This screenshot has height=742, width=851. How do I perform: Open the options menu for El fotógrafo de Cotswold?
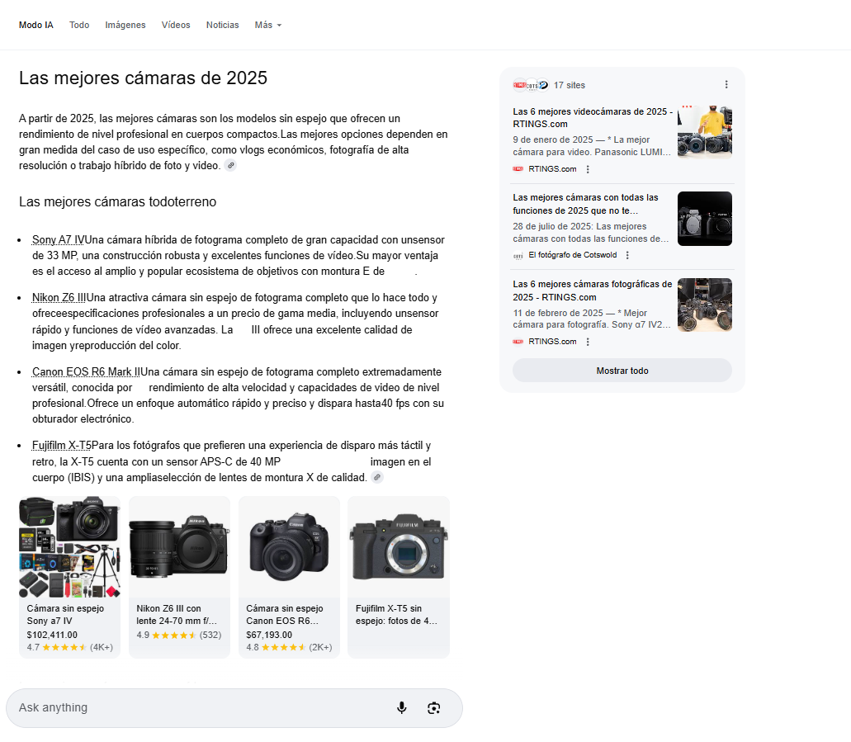[x=627, y=255]
